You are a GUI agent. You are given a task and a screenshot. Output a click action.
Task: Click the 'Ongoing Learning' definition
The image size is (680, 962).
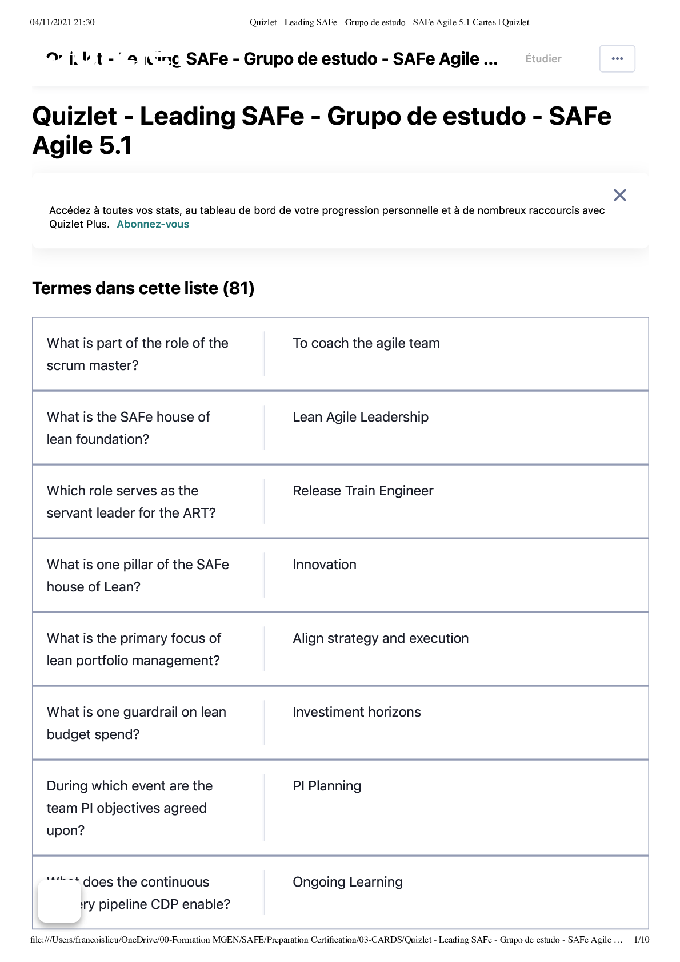coord(347,882)
